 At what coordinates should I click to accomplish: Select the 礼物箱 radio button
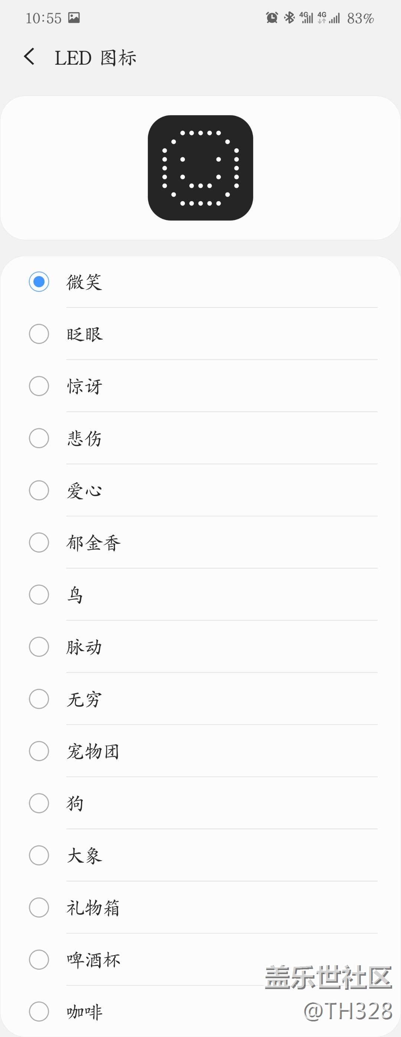[x=39, y=907]
